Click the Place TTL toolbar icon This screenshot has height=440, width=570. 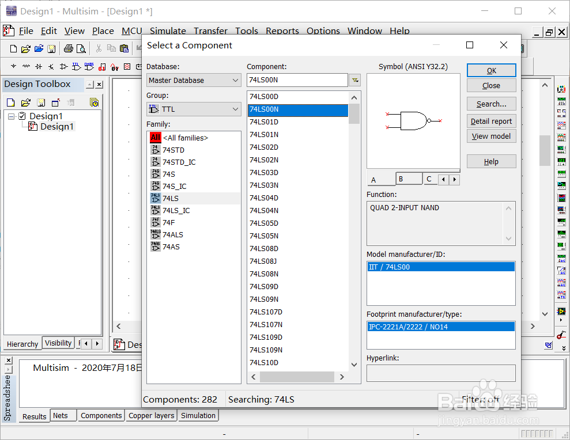pos(76,66)
